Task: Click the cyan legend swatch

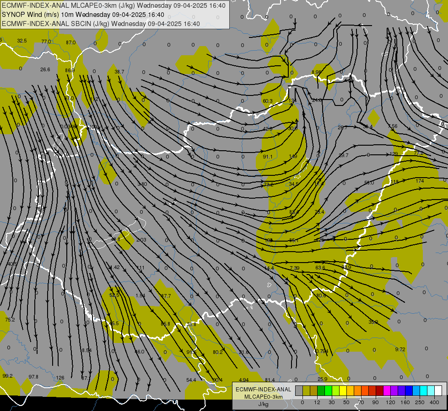Action: click(x=423, y=391)
